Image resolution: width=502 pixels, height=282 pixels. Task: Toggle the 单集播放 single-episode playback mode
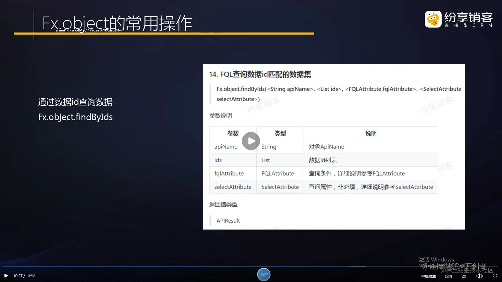pos(428,276)
